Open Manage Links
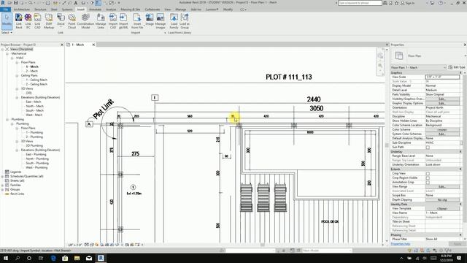 click(101, 21)
